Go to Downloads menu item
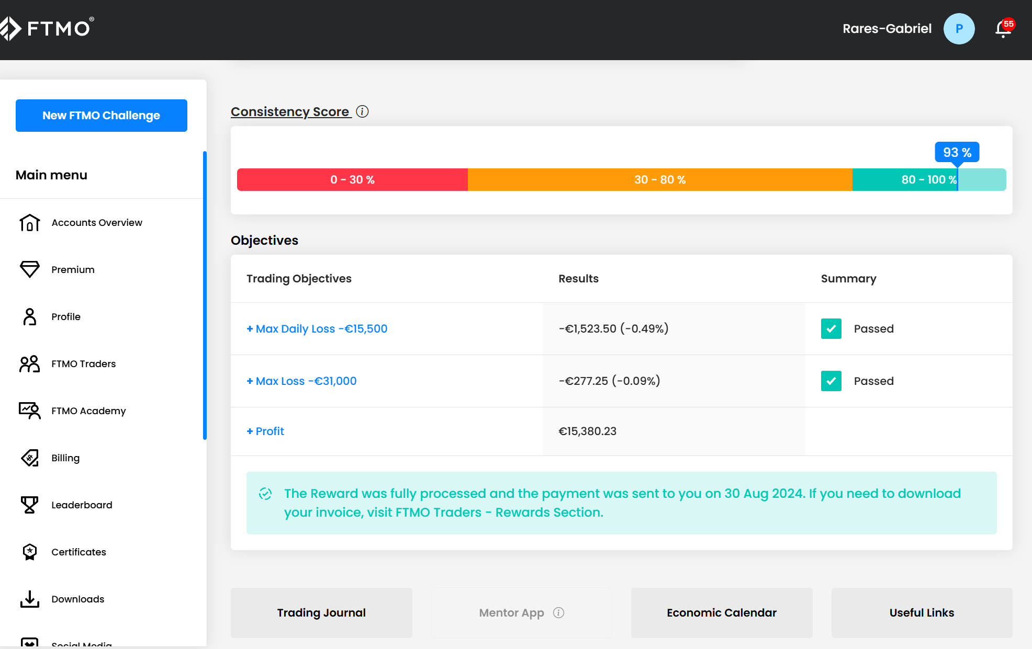This screenshot has height=649, width=1032. pos(78,599)
